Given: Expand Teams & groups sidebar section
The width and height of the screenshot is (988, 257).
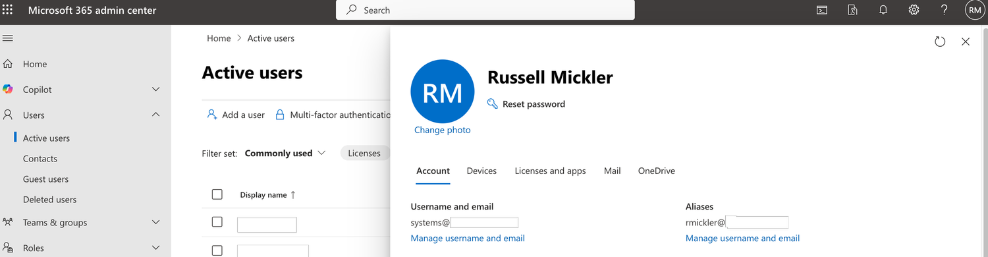Looking at the screenshot, I should pyautogui.click(x=156, y=223).
